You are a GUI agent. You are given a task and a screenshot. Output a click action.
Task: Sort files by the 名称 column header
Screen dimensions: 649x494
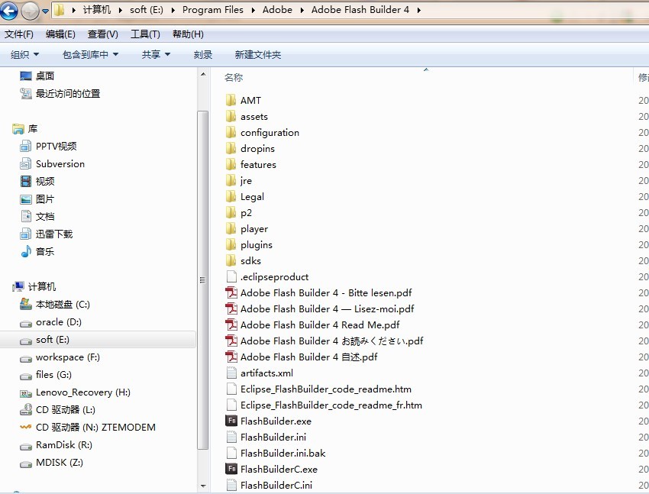tap(234, 77)
